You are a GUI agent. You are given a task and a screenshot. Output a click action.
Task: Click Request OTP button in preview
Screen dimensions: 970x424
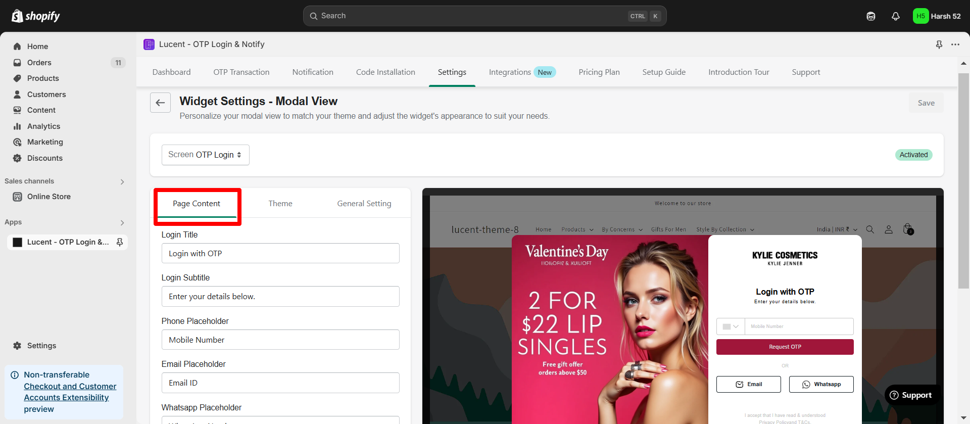tap(785, 347)
